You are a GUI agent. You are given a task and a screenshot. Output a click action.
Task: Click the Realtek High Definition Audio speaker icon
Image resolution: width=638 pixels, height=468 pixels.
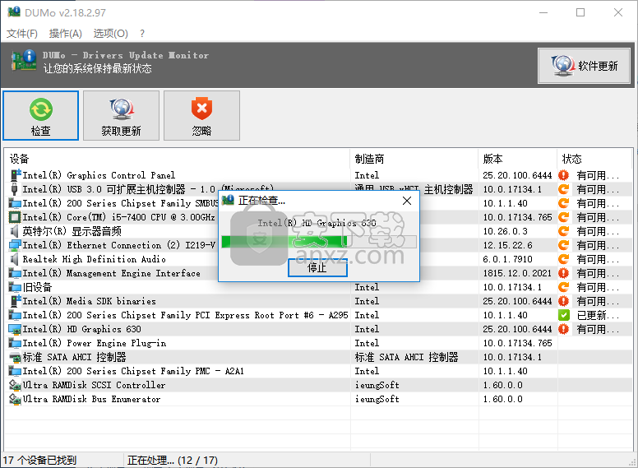[15, 259]
